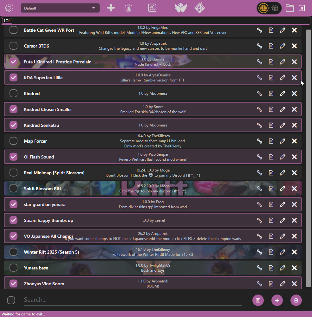Click the pencil icon for Map Forcer

pos(283,141)
